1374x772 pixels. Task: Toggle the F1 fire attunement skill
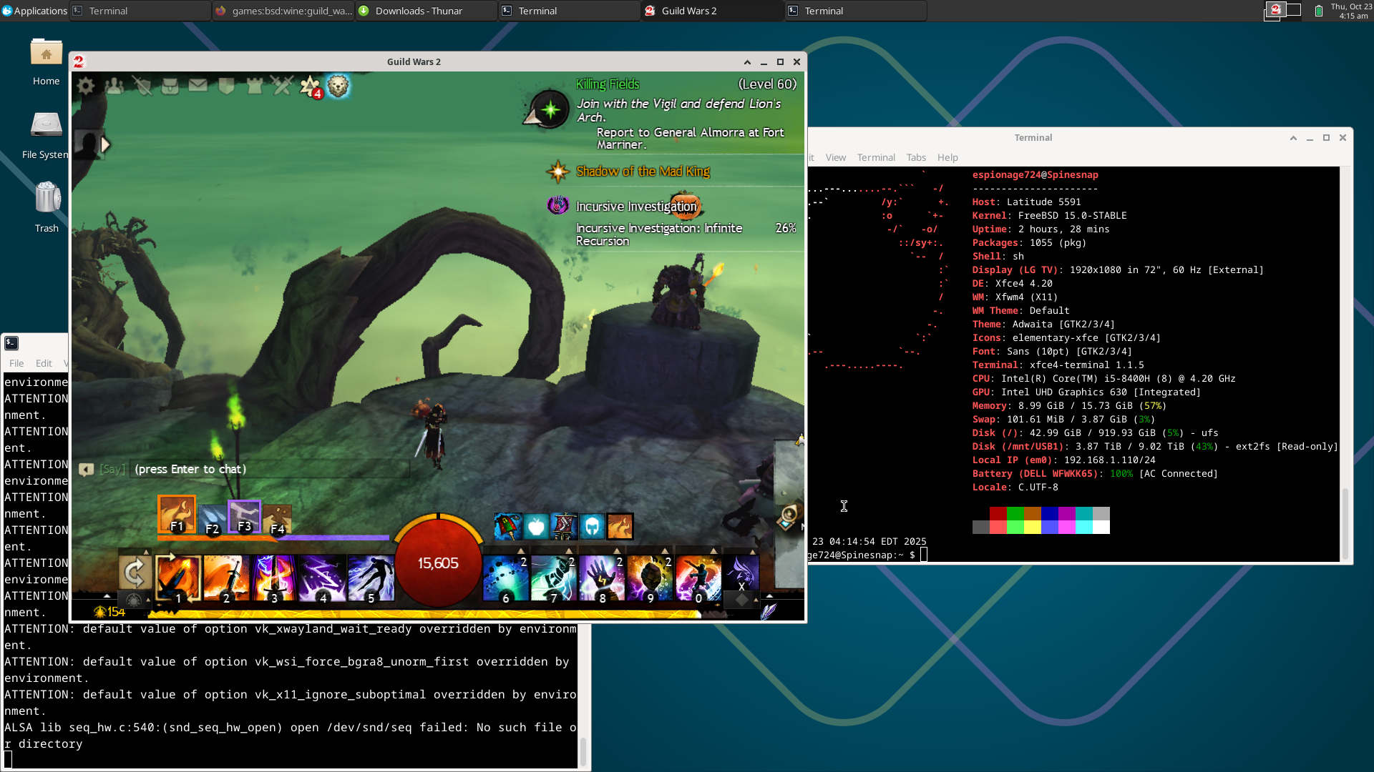(x=177, y=515)
